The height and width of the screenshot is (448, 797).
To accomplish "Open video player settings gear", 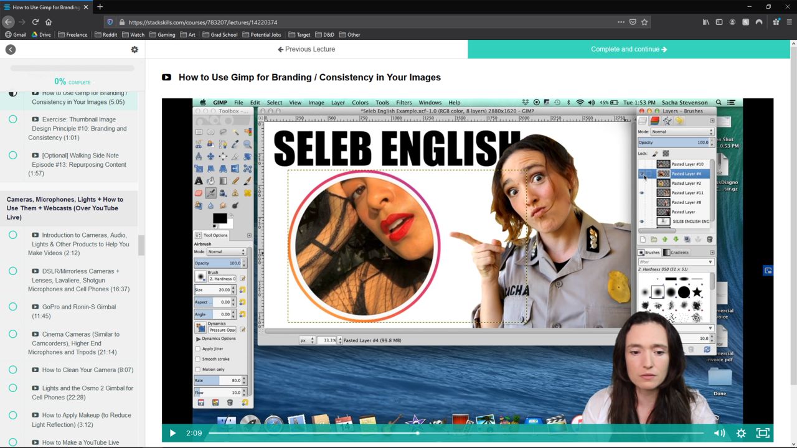I will [741, 433].
